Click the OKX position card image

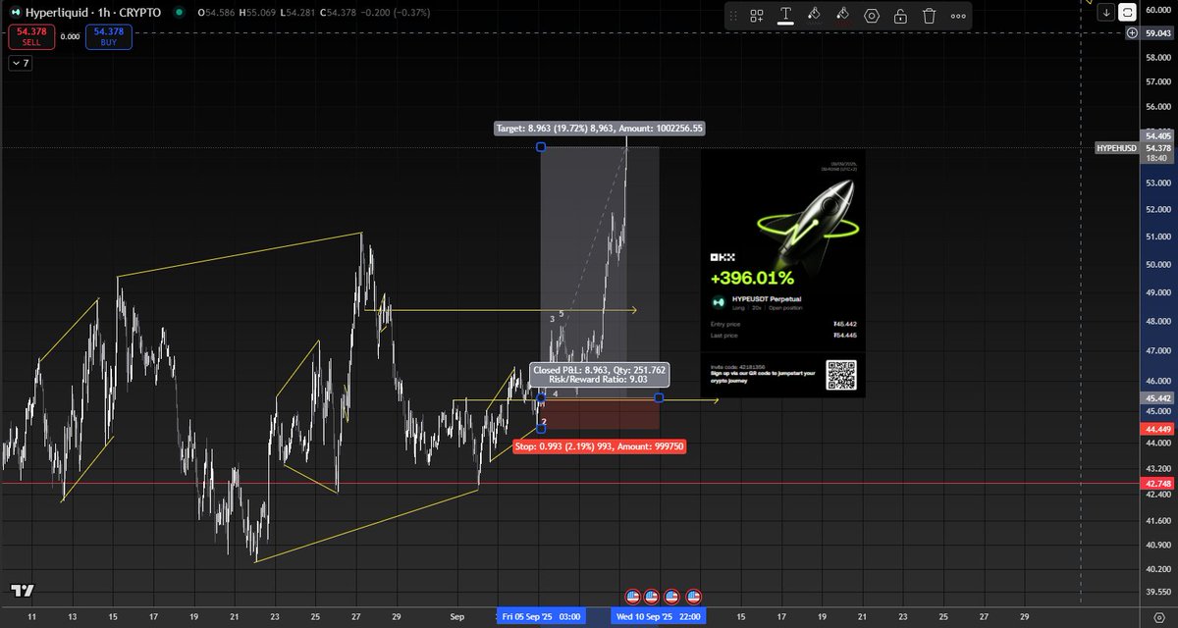[782, 274]
